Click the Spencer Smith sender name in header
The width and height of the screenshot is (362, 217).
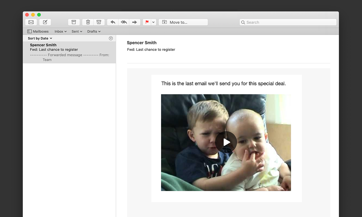(x=142, y=43)
